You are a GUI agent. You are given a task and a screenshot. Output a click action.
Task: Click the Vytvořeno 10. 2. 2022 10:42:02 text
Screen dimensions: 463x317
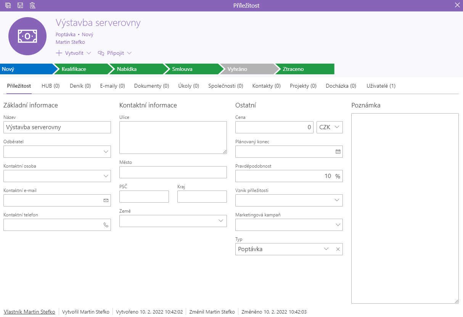150,312
